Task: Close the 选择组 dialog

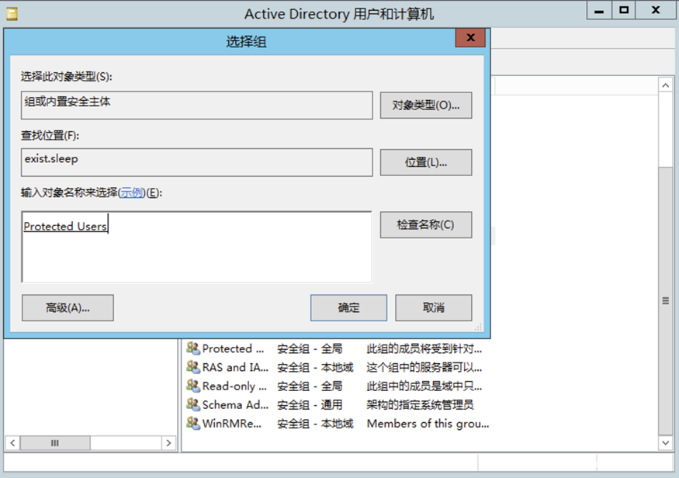Action: [x=469, y=37]
